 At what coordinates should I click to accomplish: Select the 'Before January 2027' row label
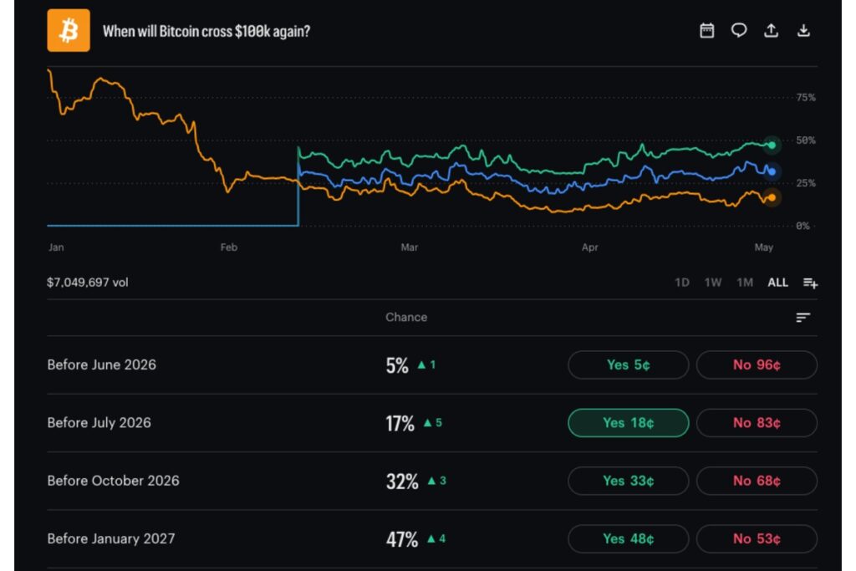[x=111, y=538]
